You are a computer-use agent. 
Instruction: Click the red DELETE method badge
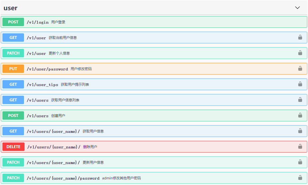13,147
